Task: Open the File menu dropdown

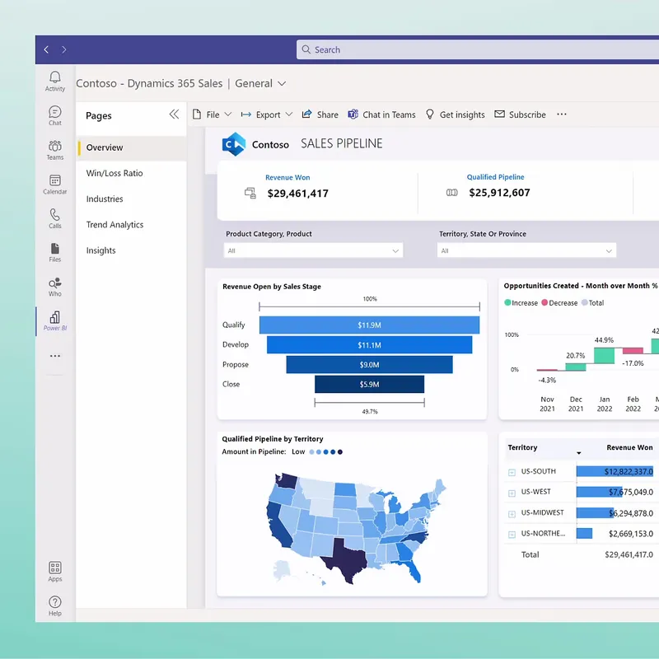Action: [212, 115]
